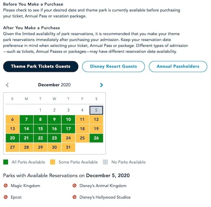Go to previous month with left chevron
This screenshot has width=211, height=207.
point(7,85)
